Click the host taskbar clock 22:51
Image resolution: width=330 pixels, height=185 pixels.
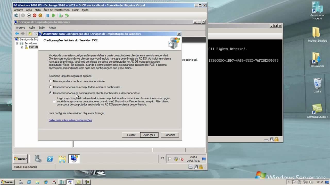tap(320, 182)
